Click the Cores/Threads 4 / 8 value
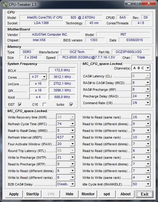Screen dimensions: 158x202 (x=141, y=23)
